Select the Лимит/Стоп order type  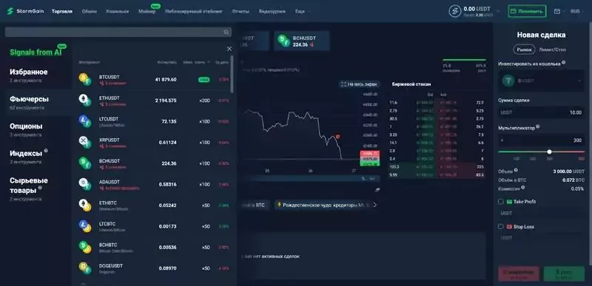[553, 50]
